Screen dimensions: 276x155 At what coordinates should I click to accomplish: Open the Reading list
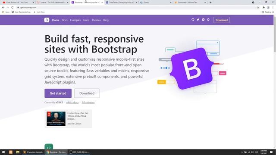(268, 12)
